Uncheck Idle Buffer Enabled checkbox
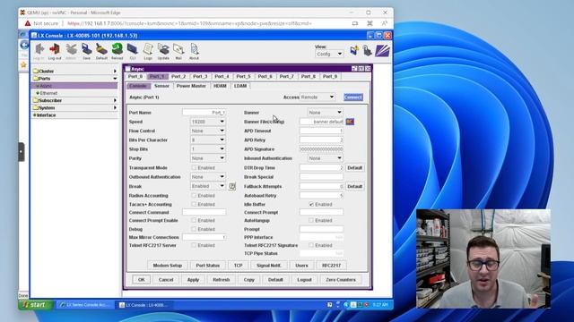This screenshot has width=574, height=322. click(311, 204)
